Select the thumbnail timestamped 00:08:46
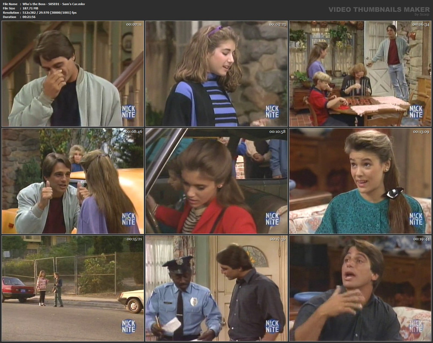Screen dimensions: 433x343 point(73,181)
